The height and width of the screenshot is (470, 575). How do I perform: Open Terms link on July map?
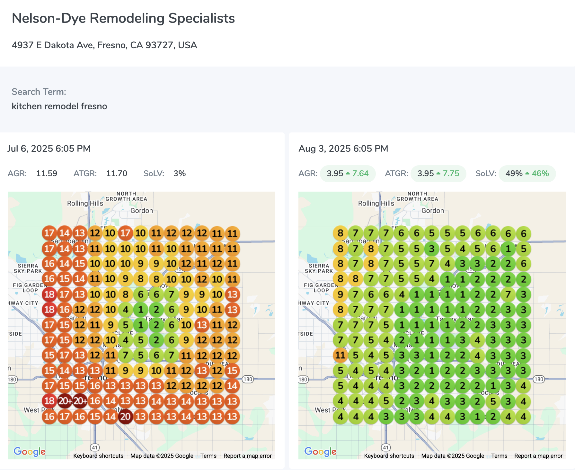pos(208,456)
